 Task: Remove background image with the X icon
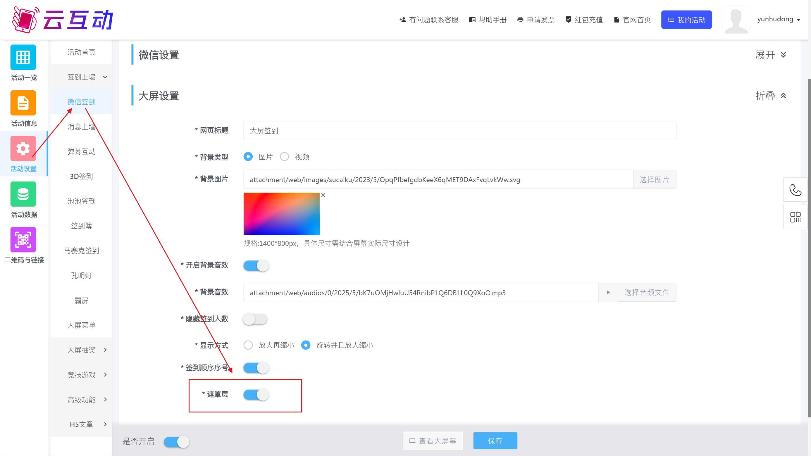(323, 196)
